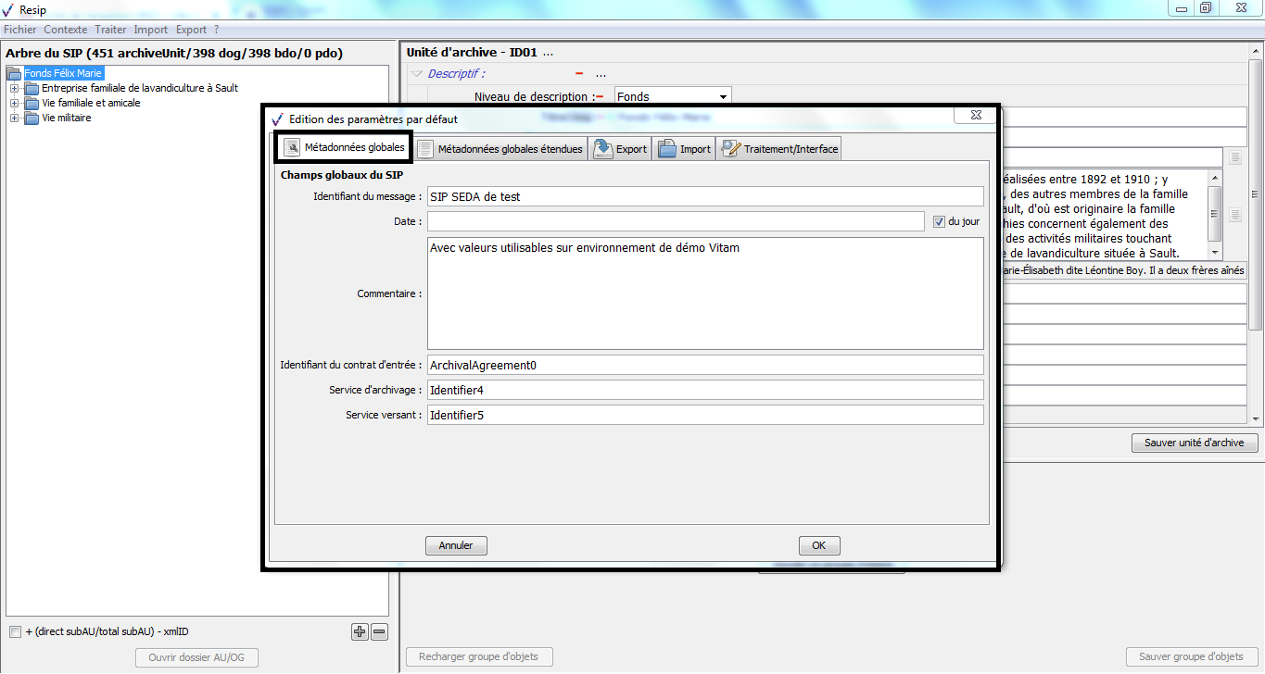
Task: Click the Fonds Félix Marie folder icon
Action: (15, 74)
